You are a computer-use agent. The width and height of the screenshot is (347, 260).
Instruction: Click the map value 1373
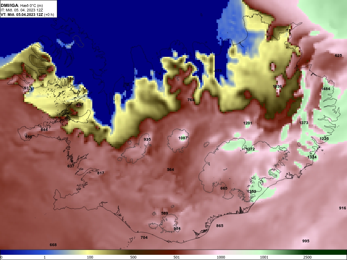(304, 123)
